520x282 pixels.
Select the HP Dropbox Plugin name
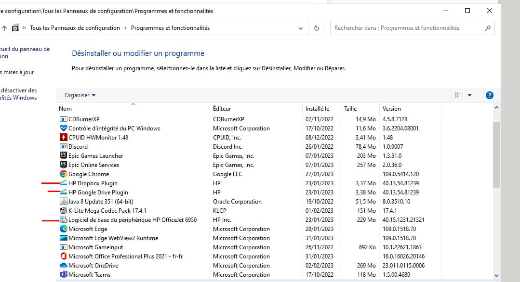[x=93, y=183]
